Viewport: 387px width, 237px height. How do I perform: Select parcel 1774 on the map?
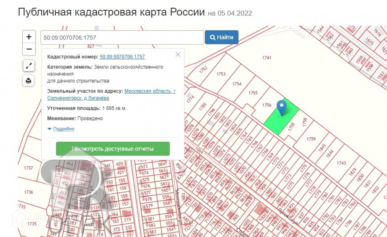pyautogui.click(x=191, y=99)
